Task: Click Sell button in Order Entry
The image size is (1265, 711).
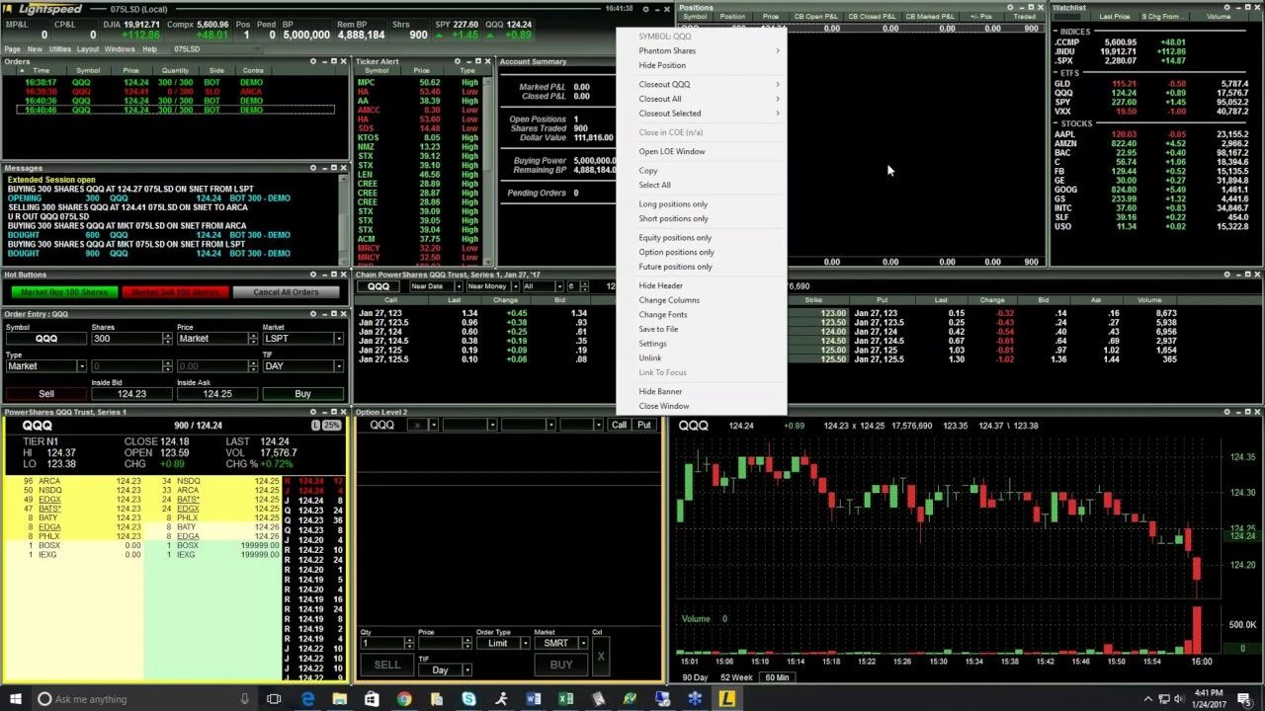Action: point(46,394)
